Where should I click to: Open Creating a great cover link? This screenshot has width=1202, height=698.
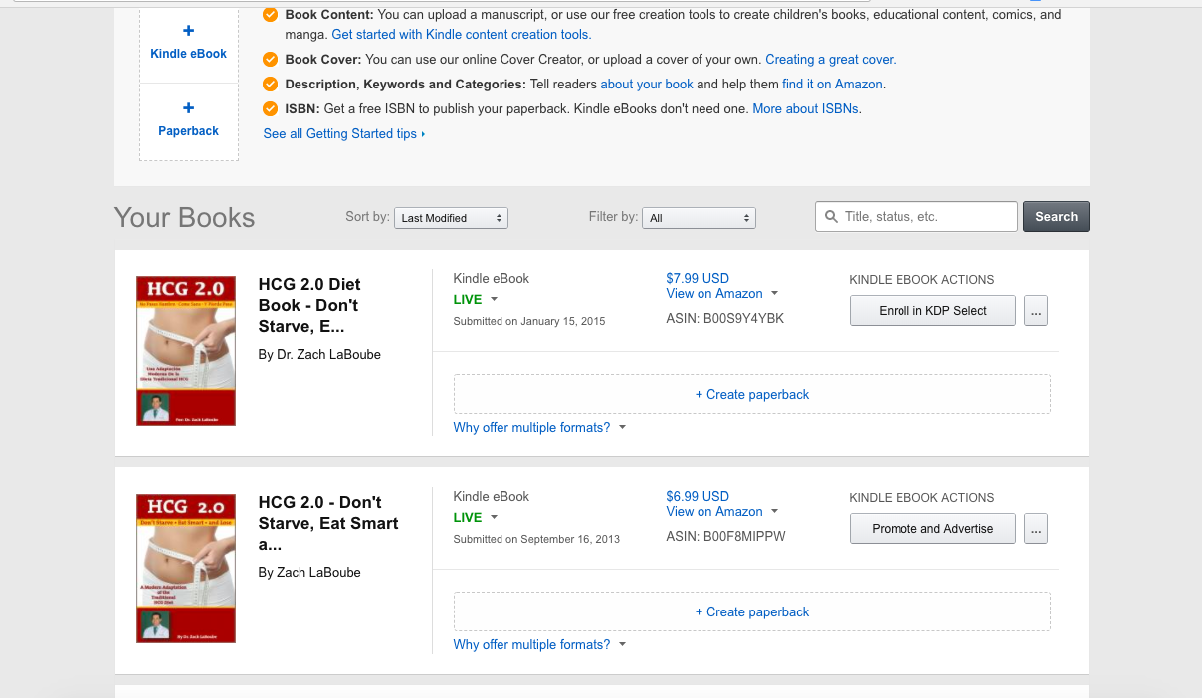[x=830, y=59]
